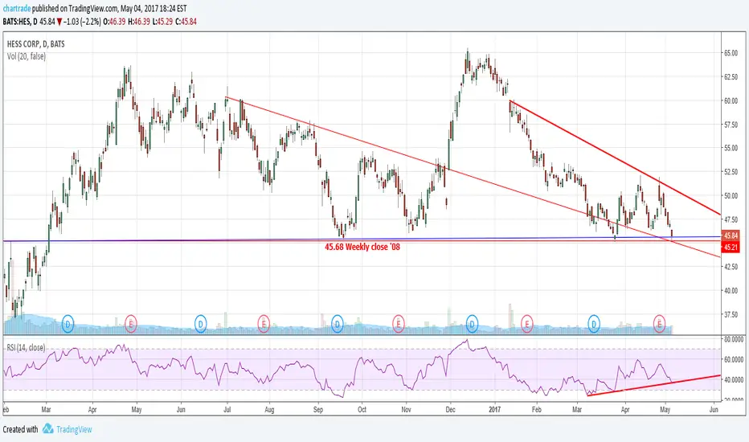This screenshot has height=442, width=749.
Task: Click the 37.50 price axis label
Action: pos(731,314)
